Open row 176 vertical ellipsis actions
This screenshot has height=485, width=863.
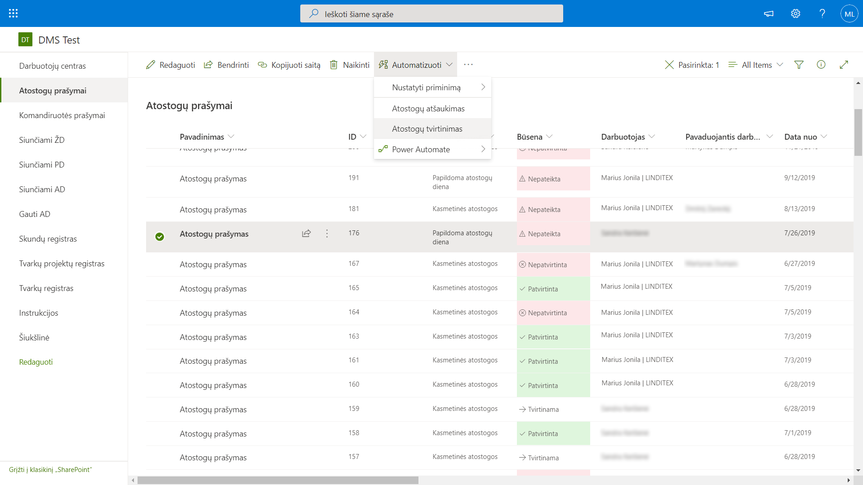327,234
